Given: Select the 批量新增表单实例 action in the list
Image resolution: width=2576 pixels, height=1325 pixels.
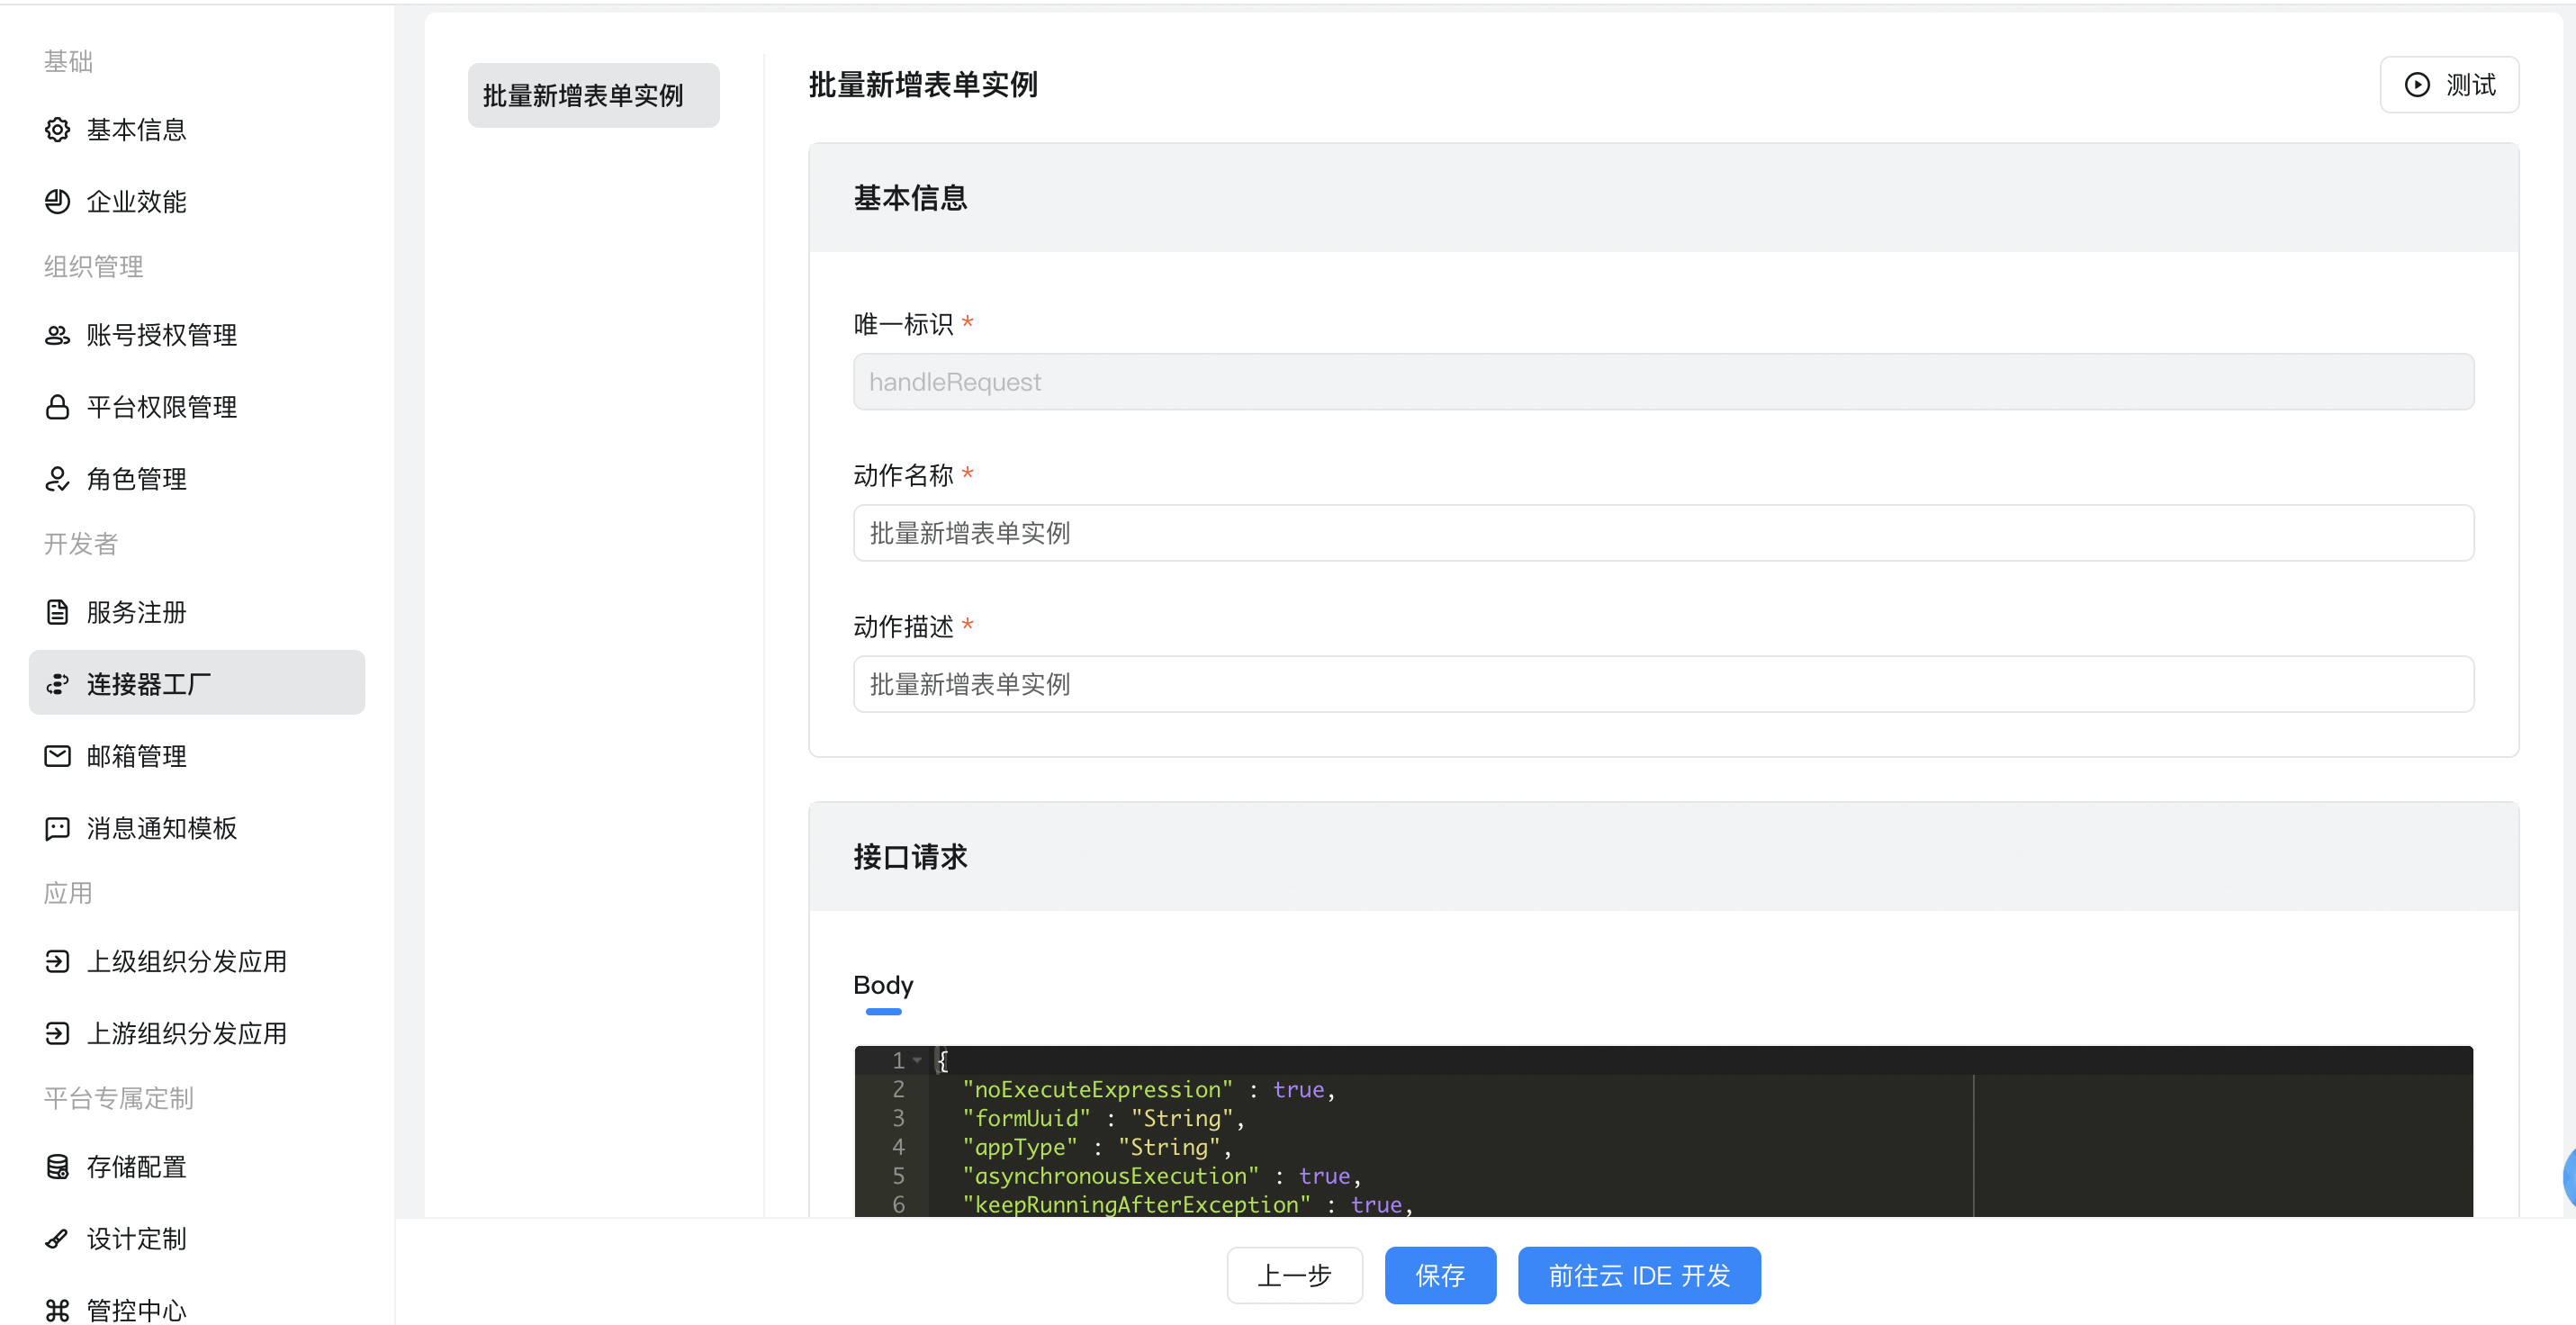Looking at the screenshot, I should (593, 96).
